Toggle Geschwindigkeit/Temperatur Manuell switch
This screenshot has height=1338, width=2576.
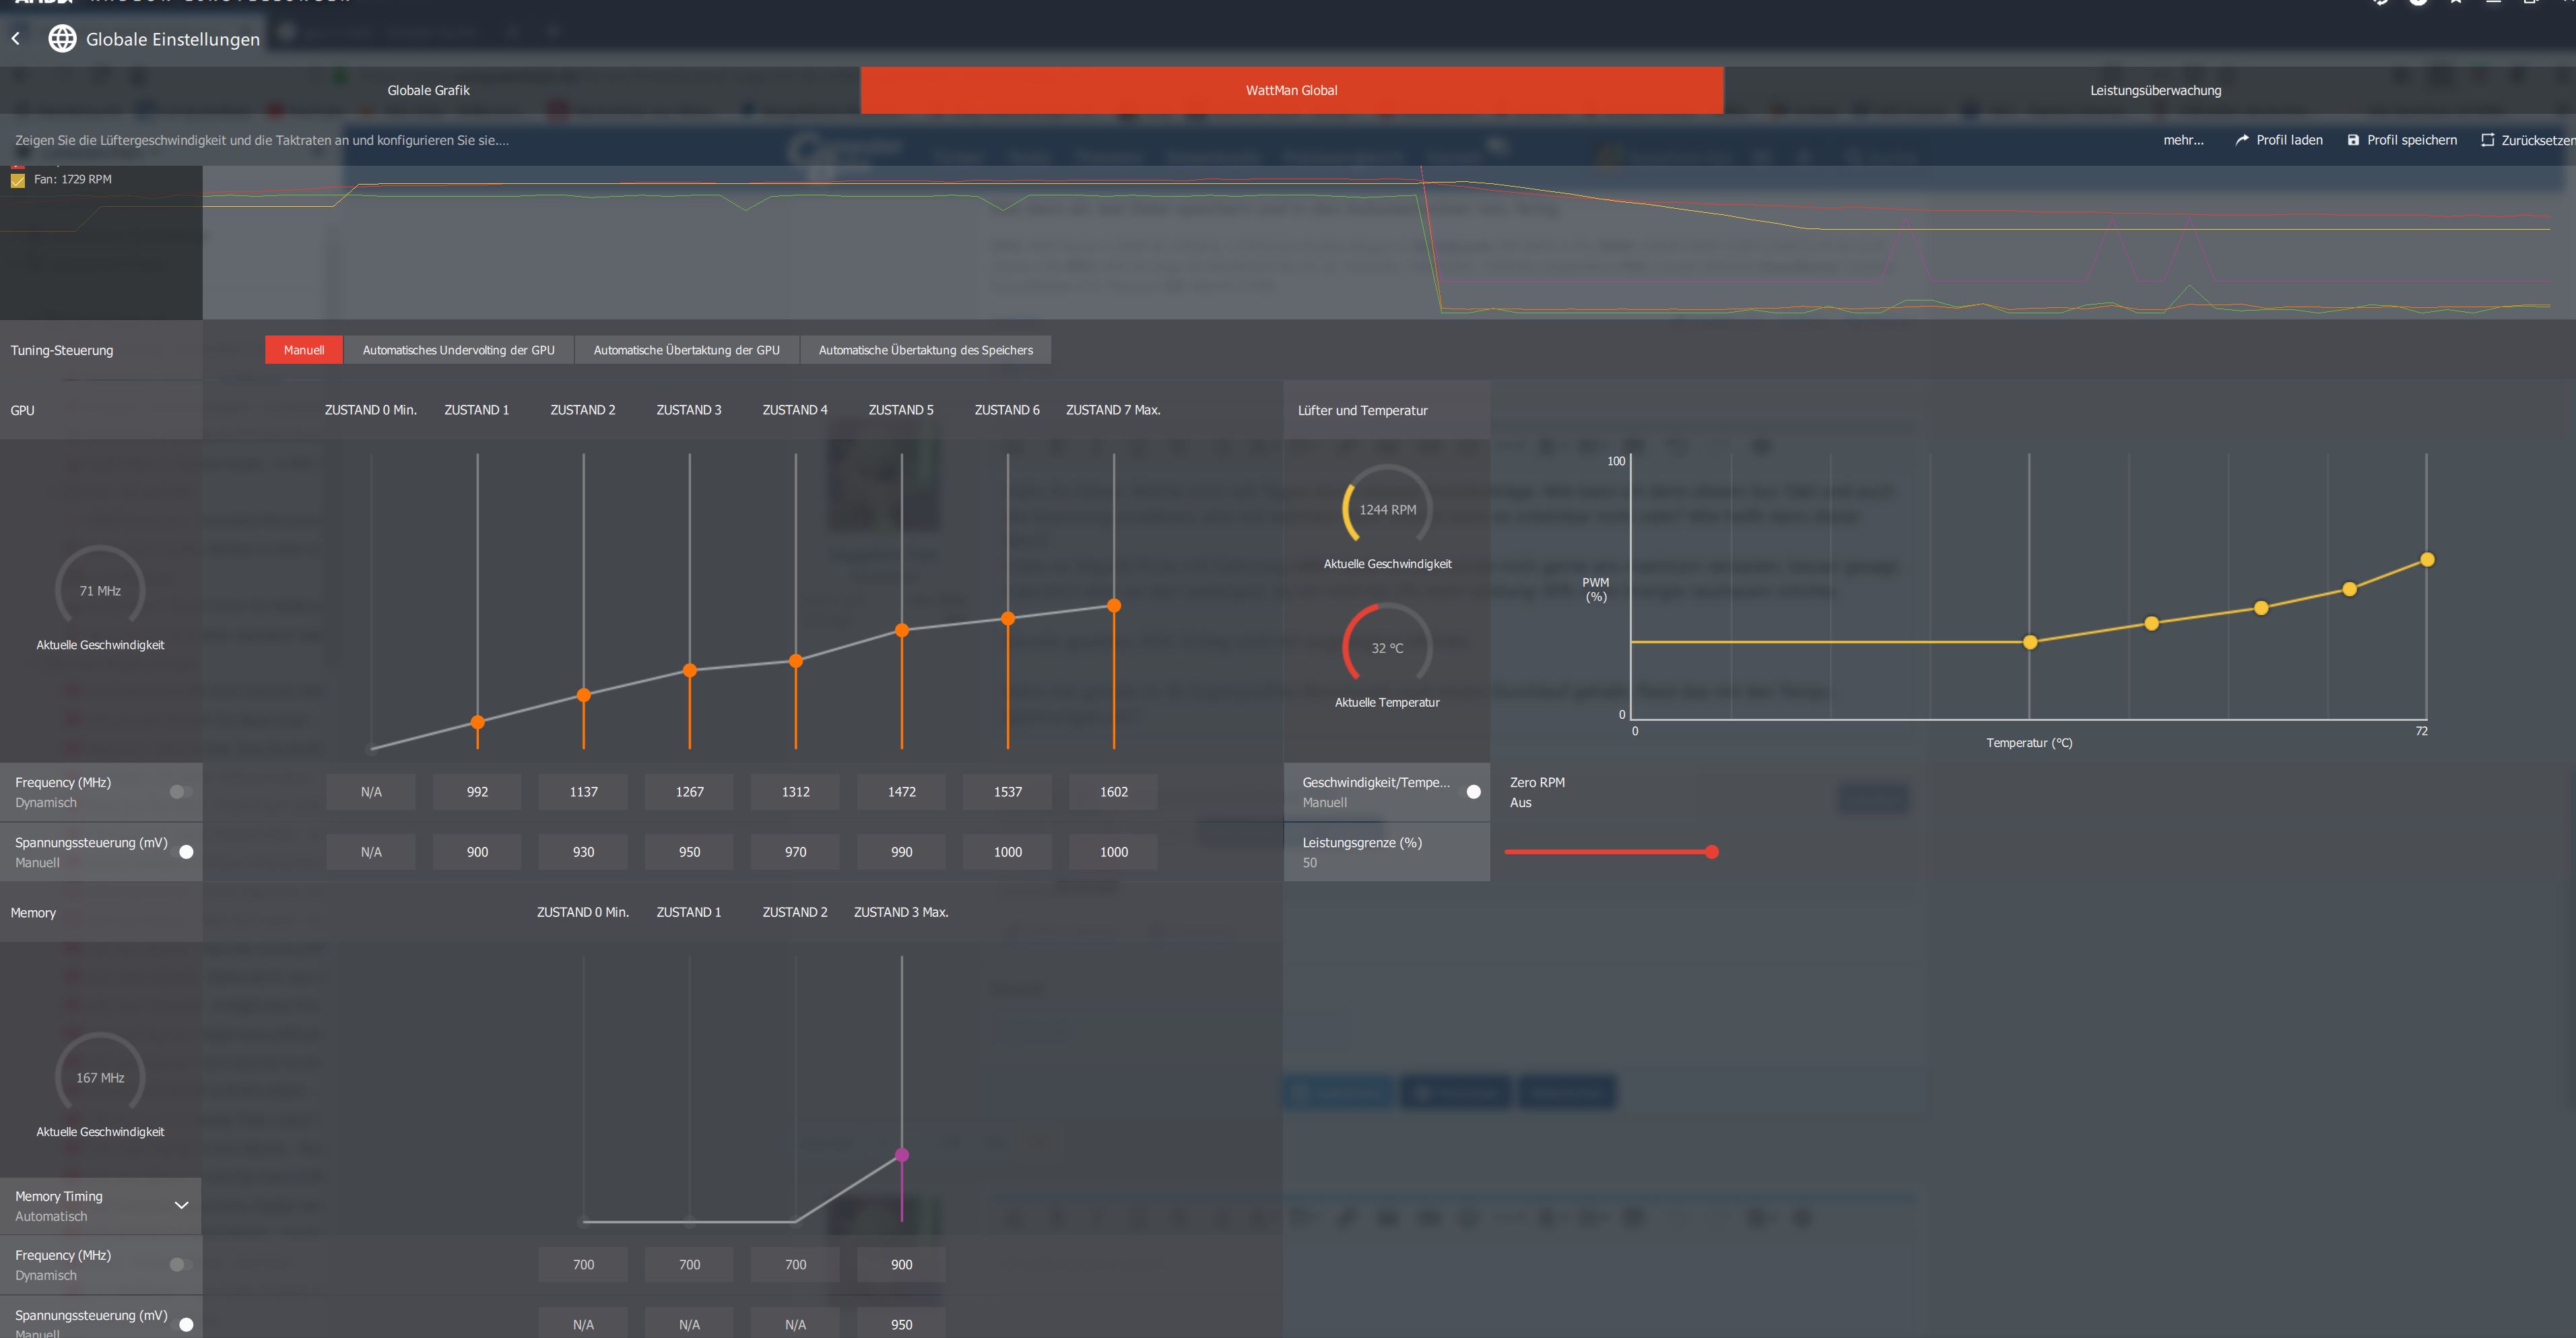tap(1471, 792)
